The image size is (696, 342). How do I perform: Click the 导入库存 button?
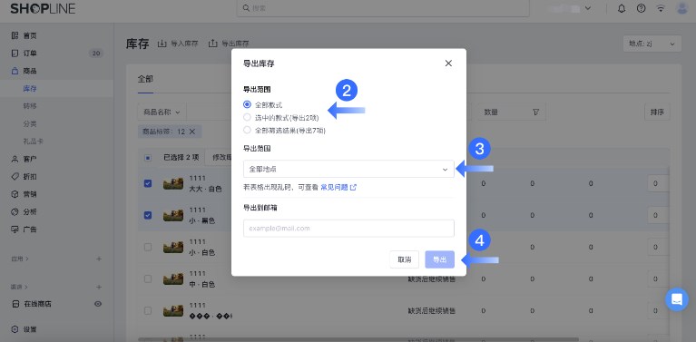point(178,44)
